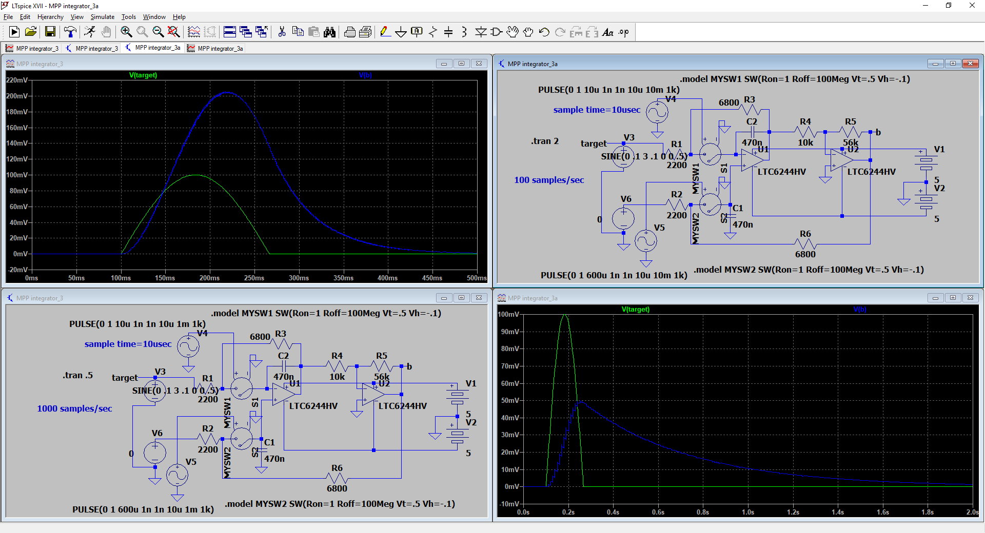Pick the Diode placement tool
Viewport: 985px width, 533px height.
click(x=481, y=32)
